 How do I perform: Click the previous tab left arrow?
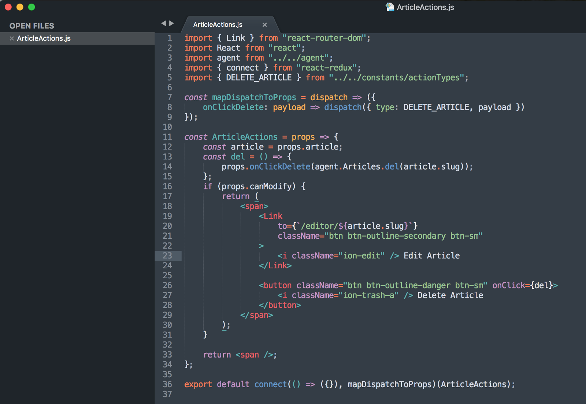[x=163, y=23]
